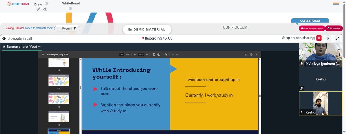Switch to the CURRICULUM tab
This screenshot has width=346, height=134.
click(x=235, y=27)
